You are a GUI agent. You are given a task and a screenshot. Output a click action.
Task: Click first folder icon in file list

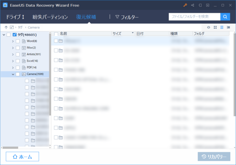61,41
